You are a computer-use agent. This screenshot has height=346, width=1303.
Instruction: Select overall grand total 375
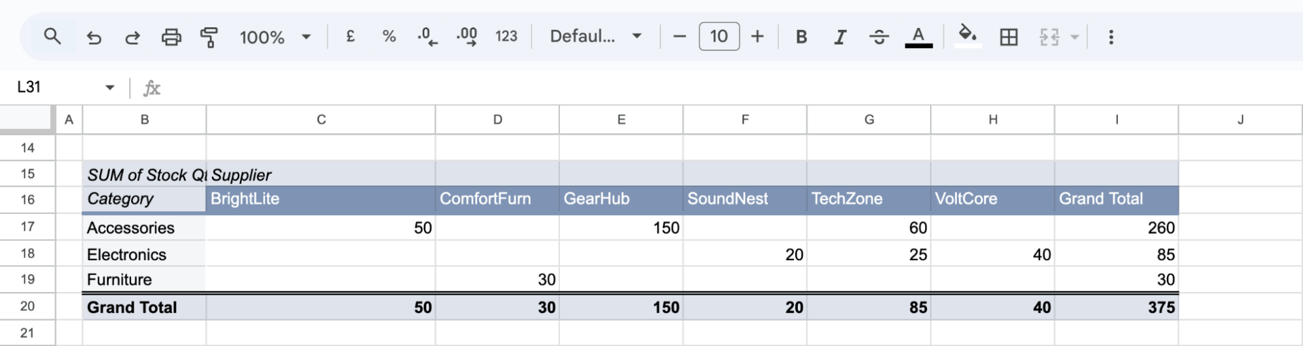click(x=1117, y=307)
